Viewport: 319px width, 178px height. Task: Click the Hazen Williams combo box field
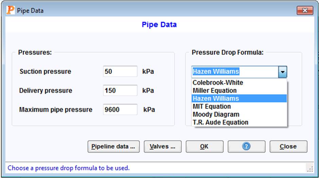[235, 72]
